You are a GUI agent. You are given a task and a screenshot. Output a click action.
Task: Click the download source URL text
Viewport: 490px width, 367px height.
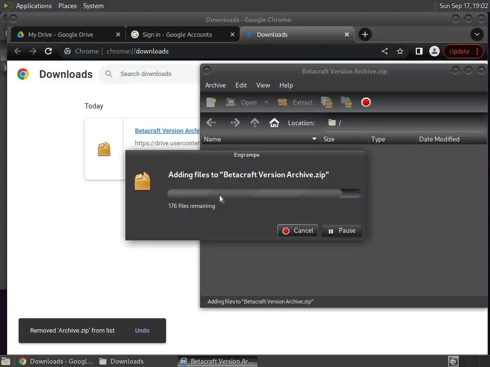coord(167,143)
